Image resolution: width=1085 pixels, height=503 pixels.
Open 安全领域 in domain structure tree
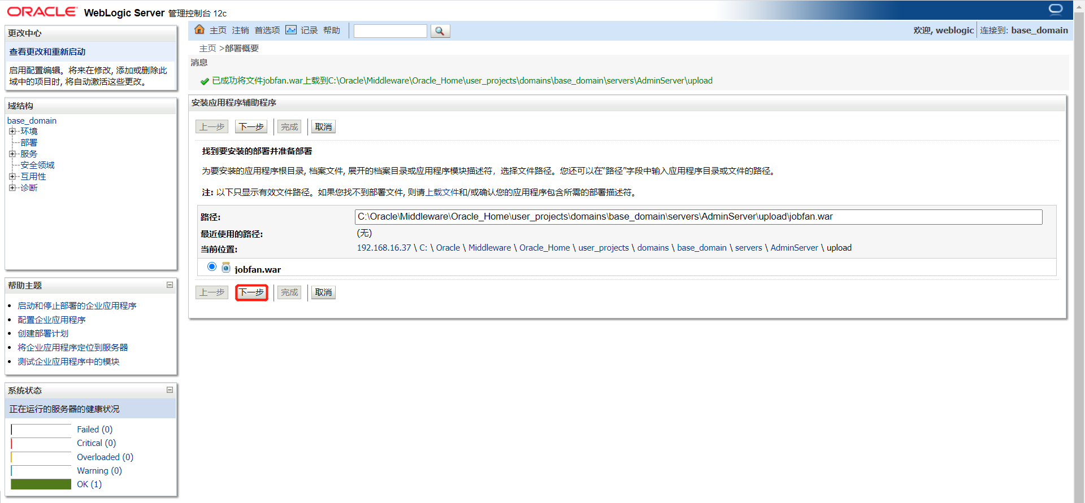[37, 165]
